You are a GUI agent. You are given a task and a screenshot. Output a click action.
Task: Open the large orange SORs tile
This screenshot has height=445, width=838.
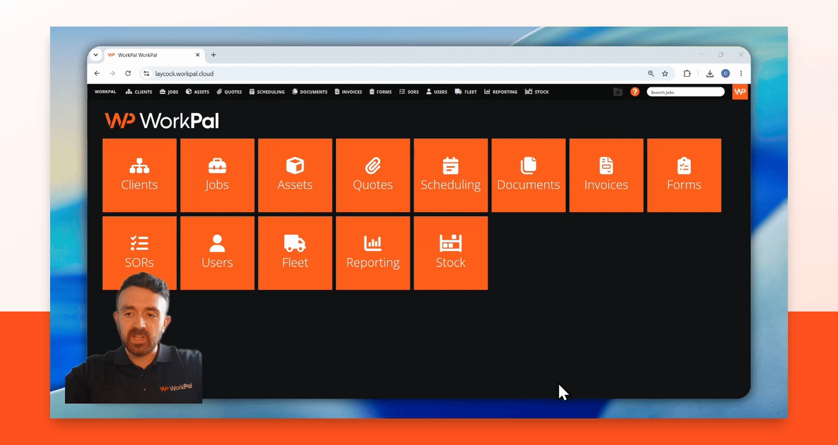[139, 253]
